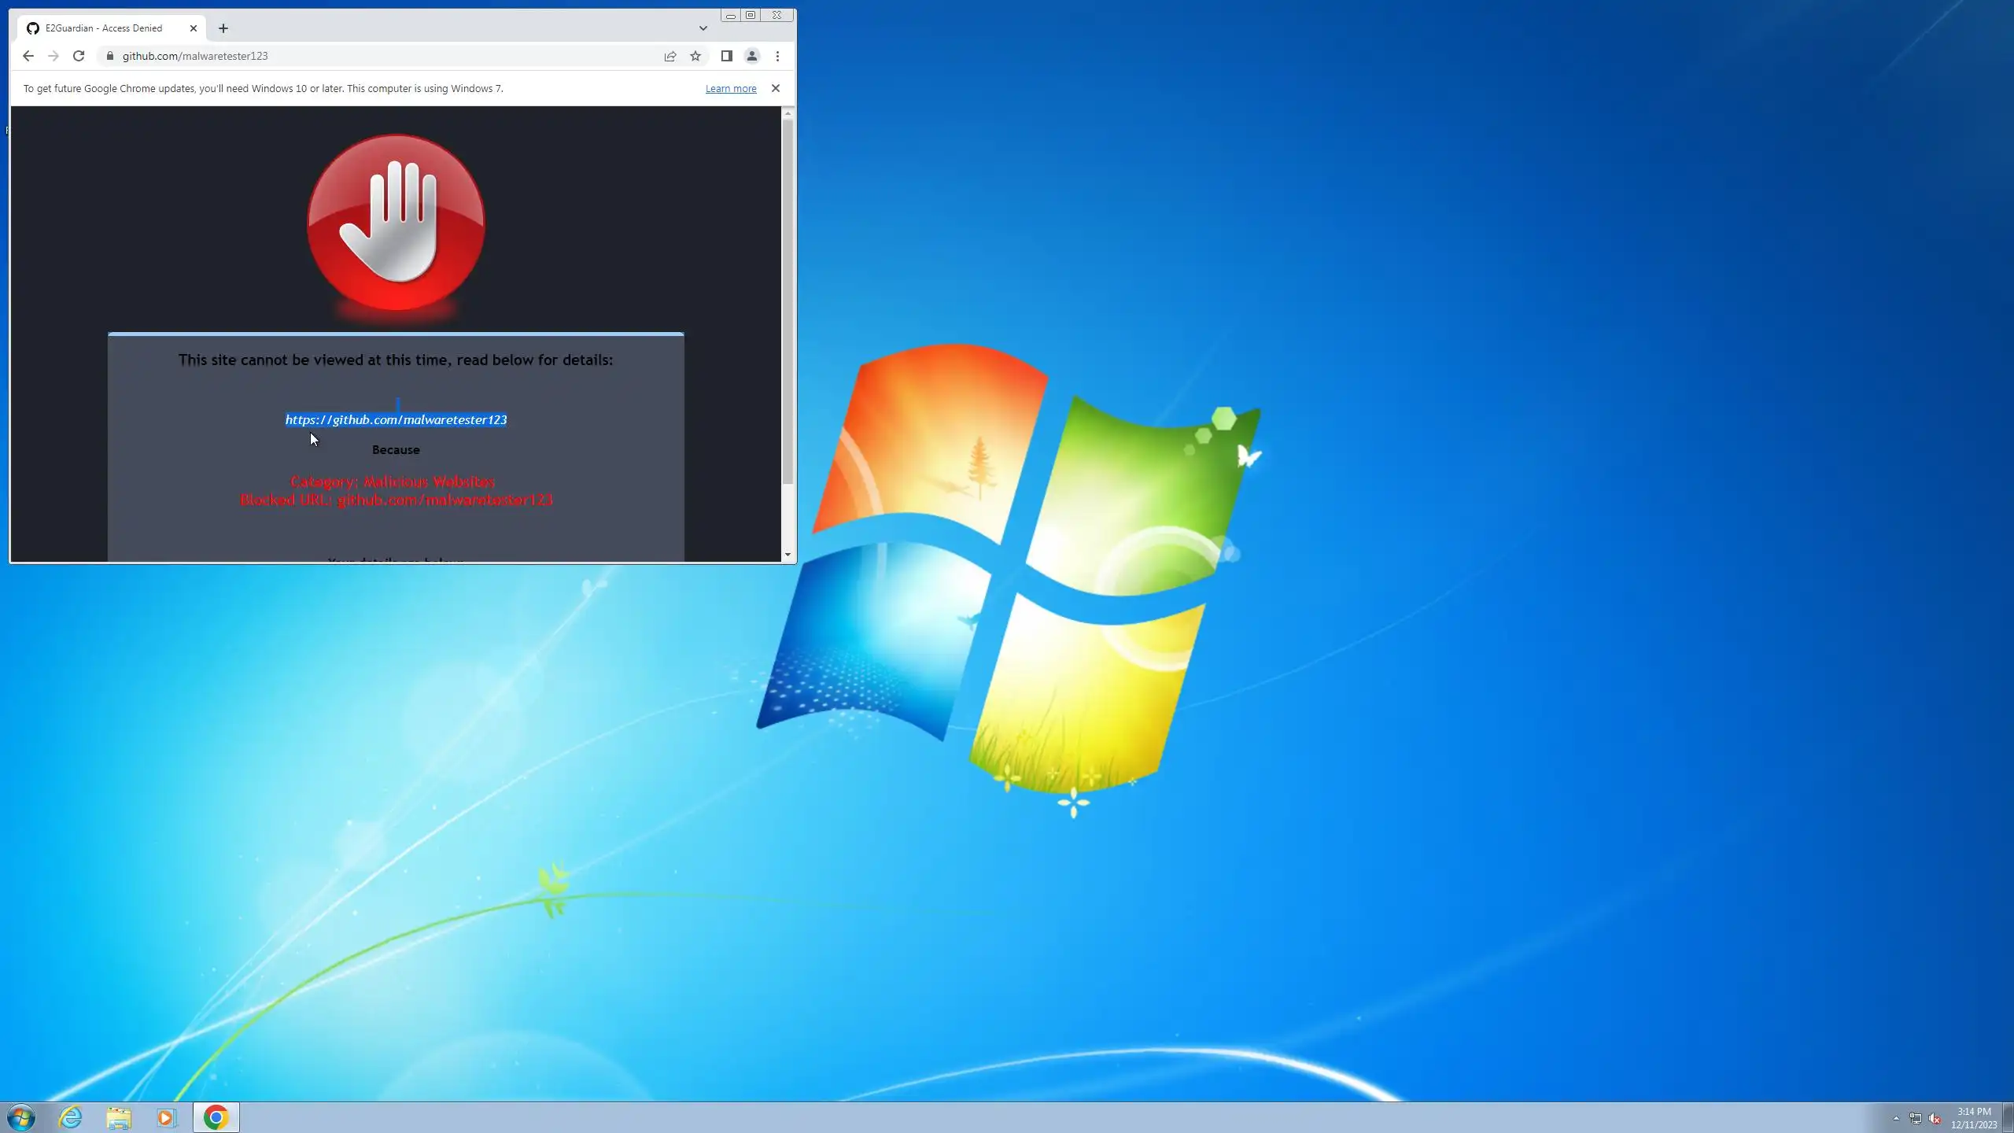
Task: Open the Windows Start menu
Action: pos(21,1117)
